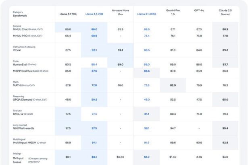
Task: Click NIH/Multi-needle score 94.7 for Gemini Pro
Action: (173, 128)
